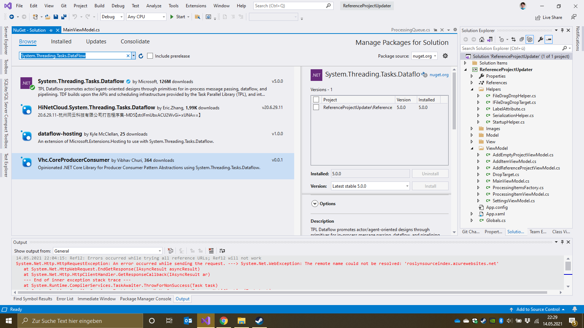Expand the References node in Solution Explorer
The height and width of the screenshot is (328, 584).
point(472,83)
